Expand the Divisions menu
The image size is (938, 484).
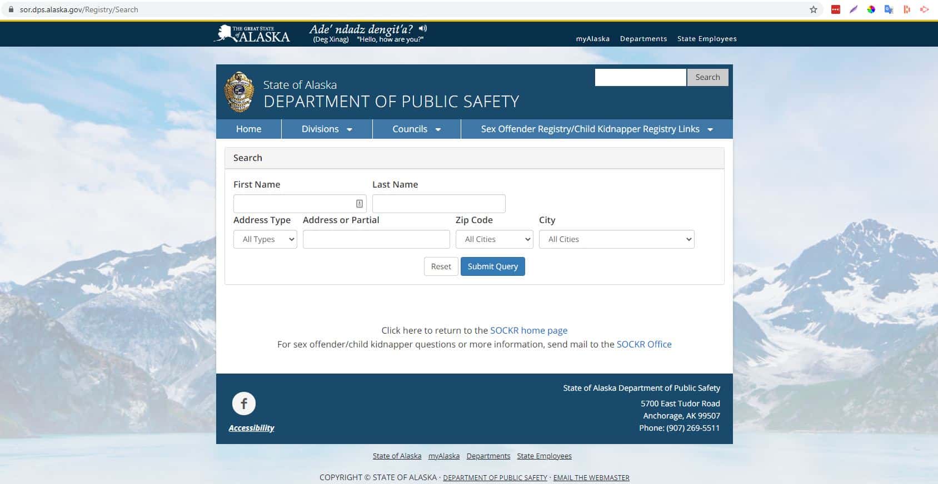point(326,129)
